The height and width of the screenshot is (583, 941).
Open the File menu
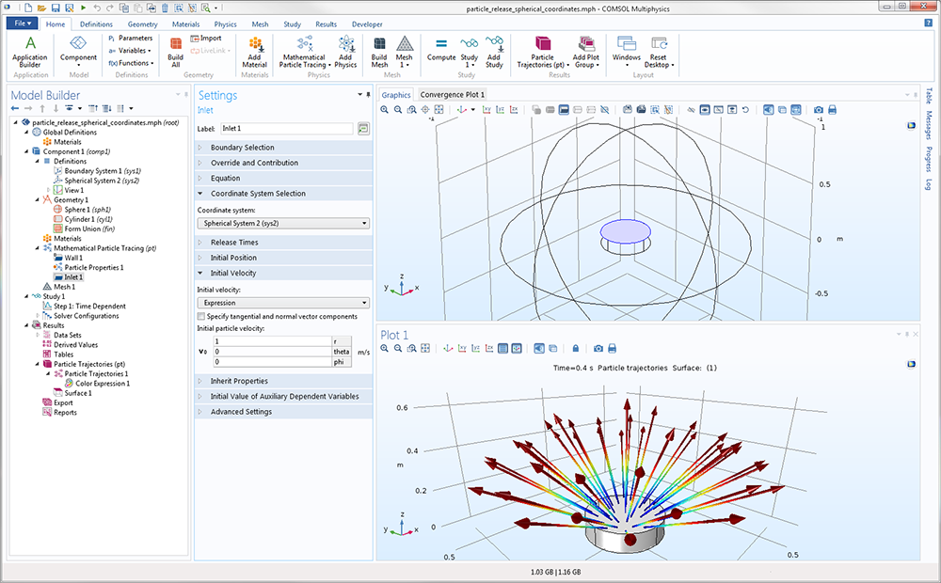[24, 24]
